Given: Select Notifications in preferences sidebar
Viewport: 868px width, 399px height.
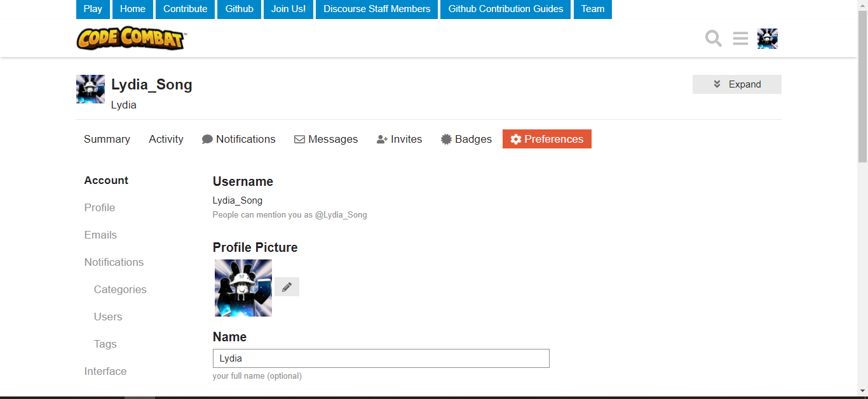Looking at the screenshot, I should 114,262.
